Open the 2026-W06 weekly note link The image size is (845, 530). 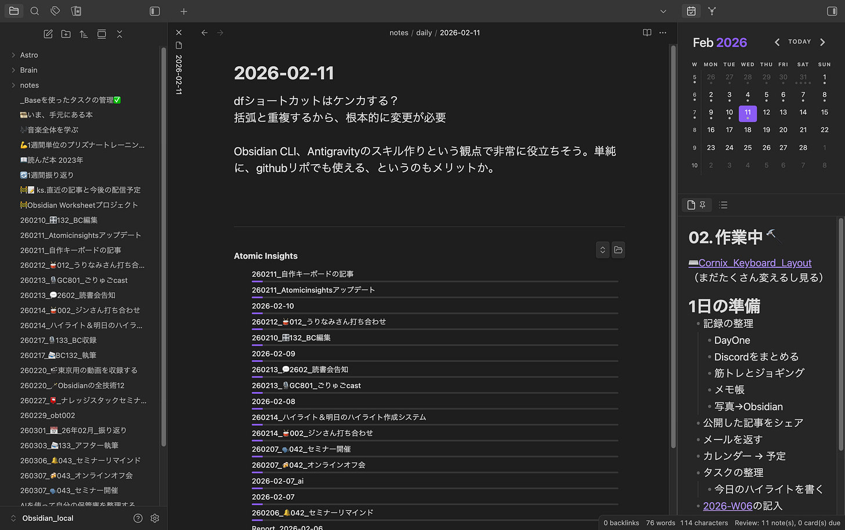coord(728,506)
